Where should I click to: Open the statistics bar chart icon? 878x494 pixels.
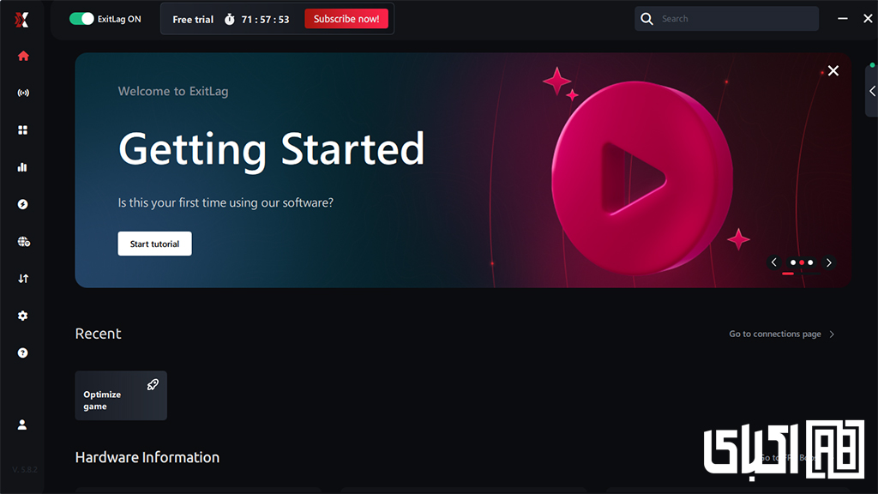(x=23, y=167)
